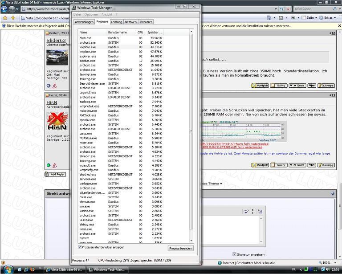This screenshot has width=342, height=274.
Task: Click the Add Reply button
Action: [55, 174]
